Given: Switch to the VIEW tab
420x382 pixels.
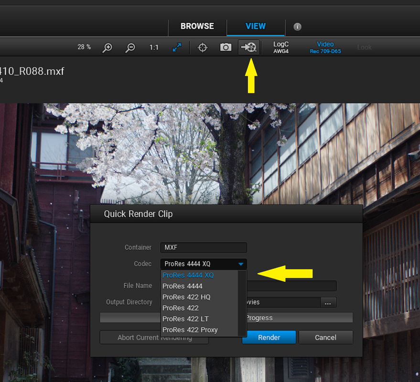Looking at the screenshot, I should [256, 26].
